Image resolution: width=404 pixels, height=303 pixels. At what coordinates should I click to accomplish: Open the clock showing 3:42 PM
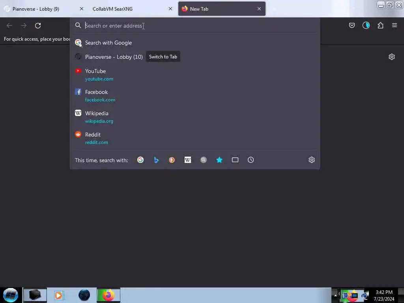[x=384, y=296]
